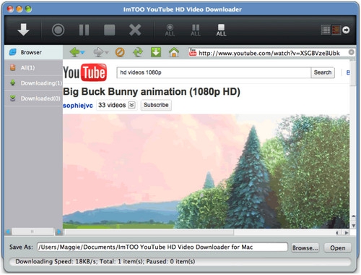This screenshot has height=275, width=361.
Task: Go back with the green left arrow
Action: [75, 52]
